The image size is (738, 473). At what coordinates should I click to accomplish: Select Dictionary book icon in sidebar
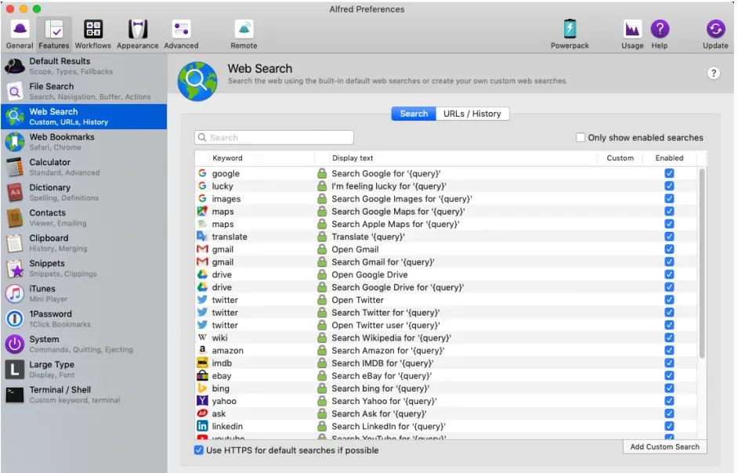pyautogui.click(x=15, y=193)
